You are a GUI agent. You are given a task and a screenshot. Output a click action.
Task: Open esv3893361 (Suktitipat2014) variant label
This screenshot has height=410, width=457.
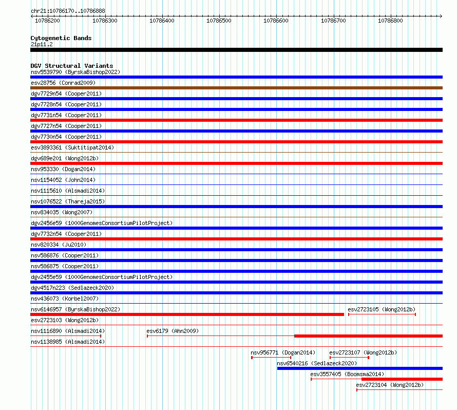tap(72, 147)
